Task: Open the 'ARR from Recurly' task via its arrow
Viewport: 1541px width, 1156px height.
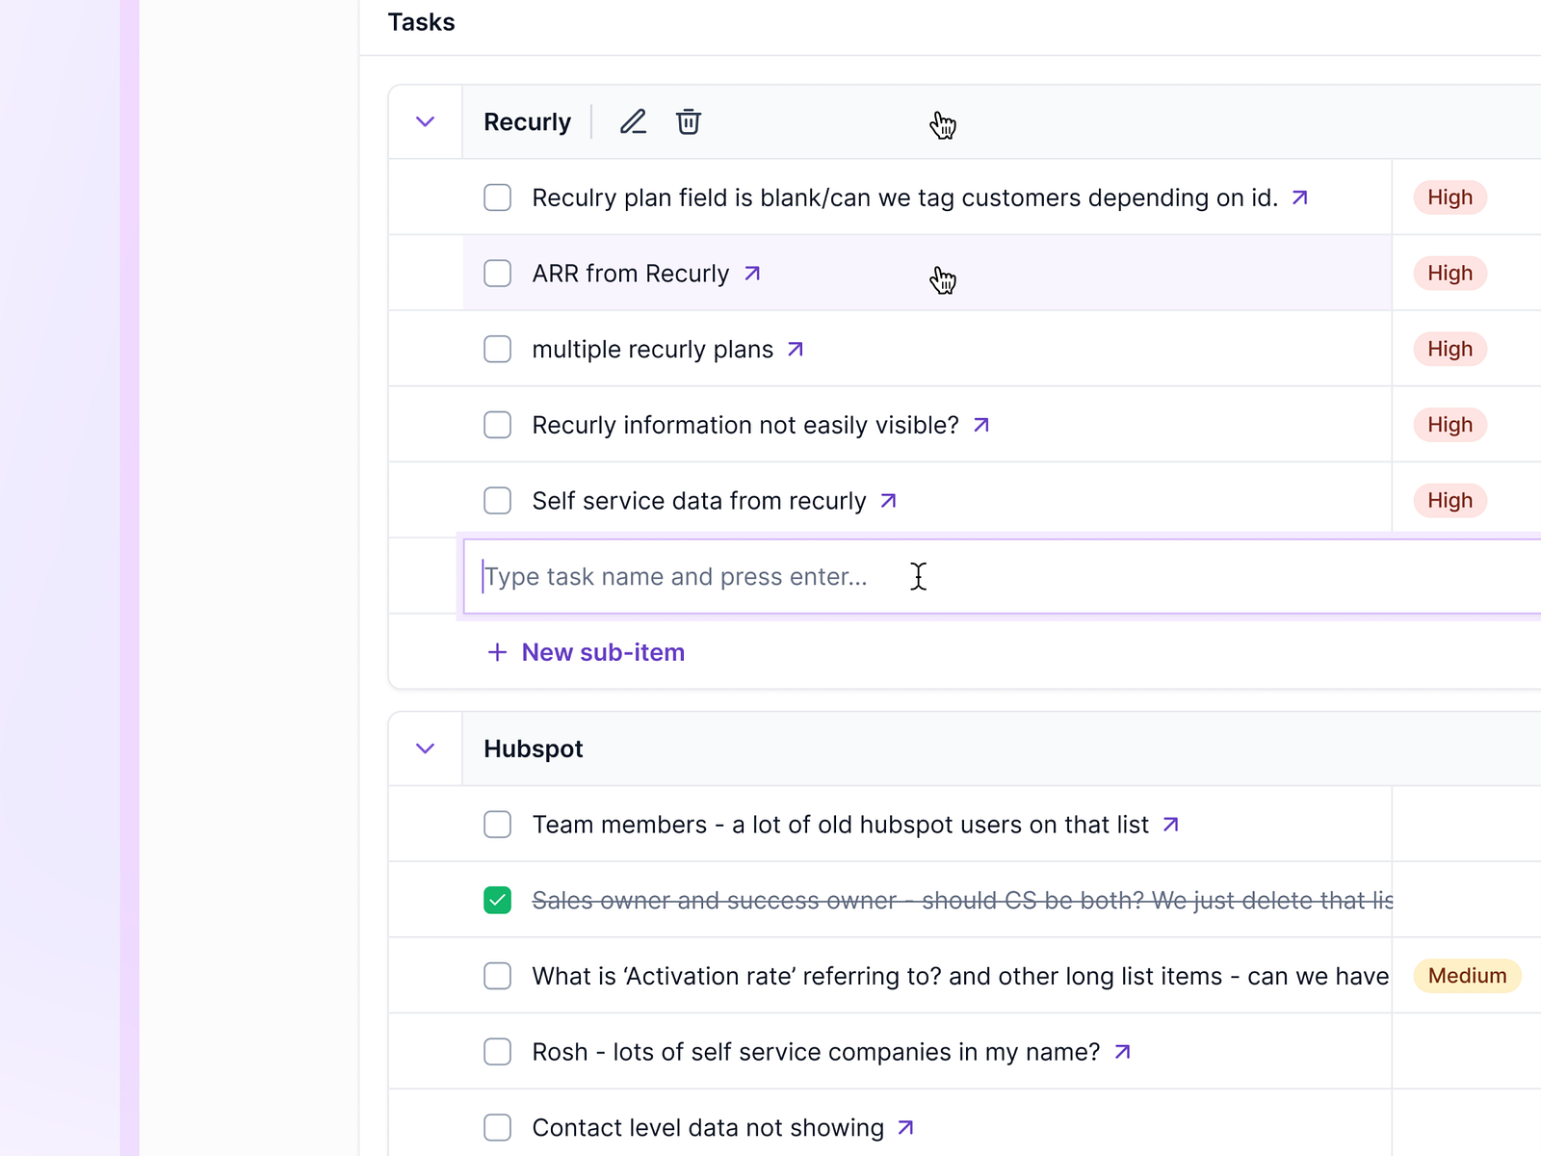Action: 751,273
